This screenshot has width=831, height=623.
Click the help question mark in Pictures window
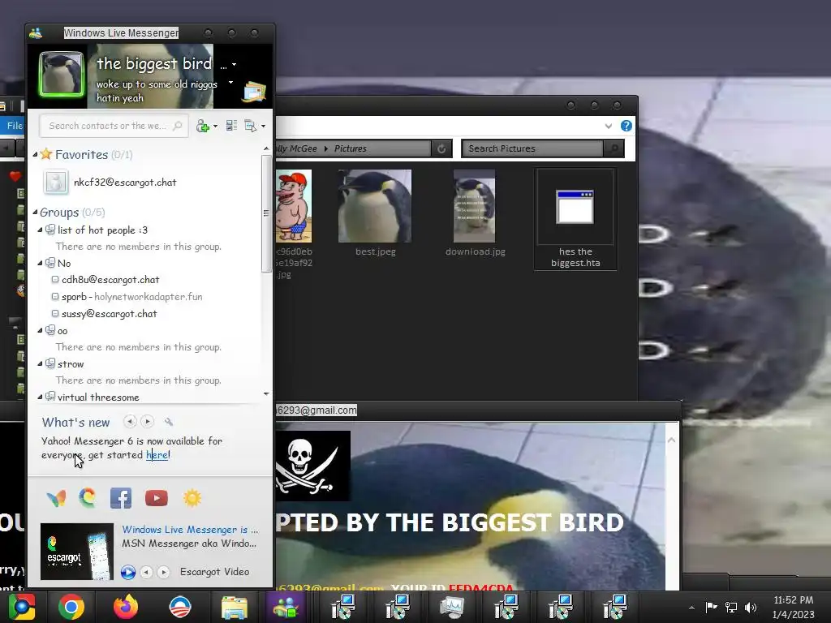(x=626, y=126)
